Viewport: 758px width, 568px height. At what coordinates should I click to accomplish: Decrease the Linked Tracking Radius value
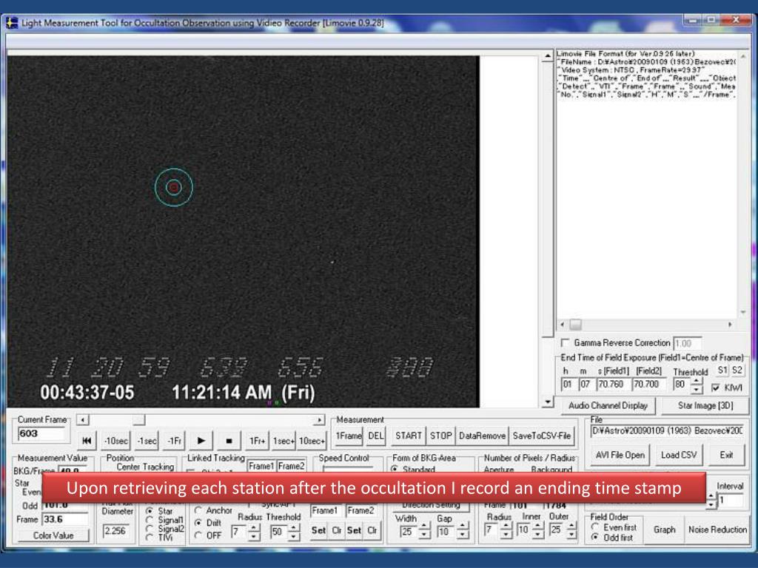coord(253,536)
